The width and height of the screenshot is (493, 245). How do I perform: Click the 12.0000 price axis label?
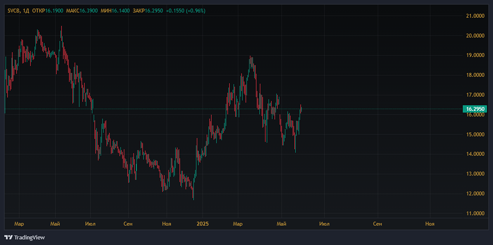click(x=475, y=194)
